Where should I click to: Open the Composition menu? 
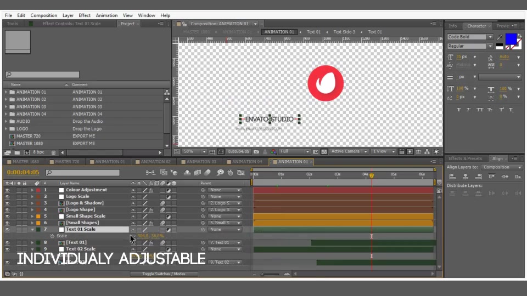coord(44,15)
